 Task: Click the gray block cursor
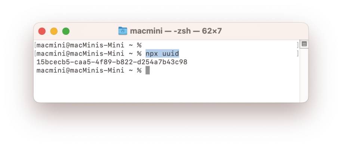(148, 70)
